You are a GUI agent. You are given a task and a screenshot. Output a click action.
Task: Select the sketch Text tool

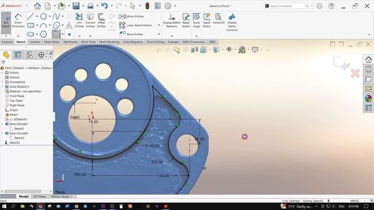pos(69,25)
